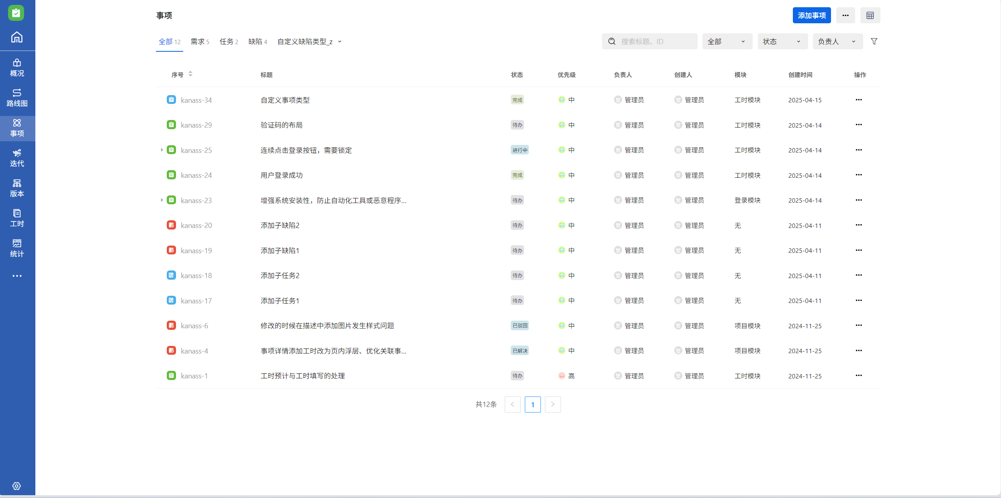Image resolution: width=1001 pixels, height=498 pixels.
Task: Open the 版本 versions section
Action: coord(17,188)
